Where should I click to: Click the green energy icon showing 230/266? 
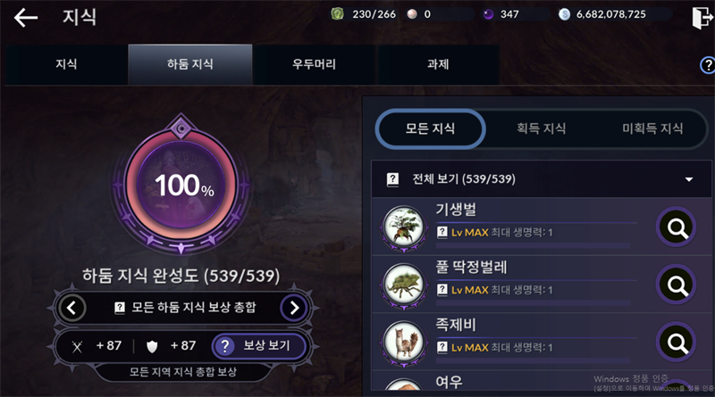[x=337, y=14]
